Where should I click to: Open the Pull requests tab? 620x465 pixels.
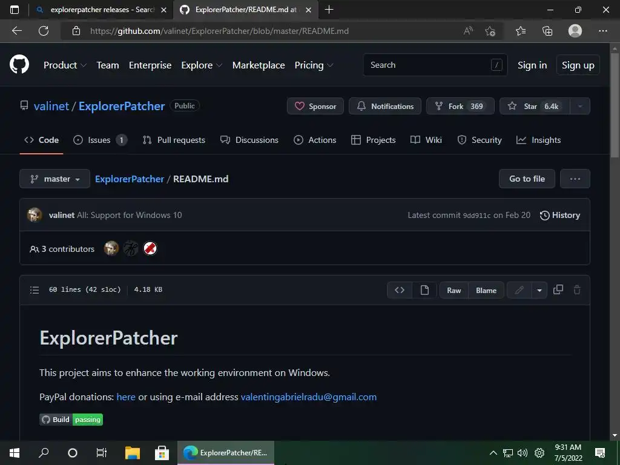[174, 140]
